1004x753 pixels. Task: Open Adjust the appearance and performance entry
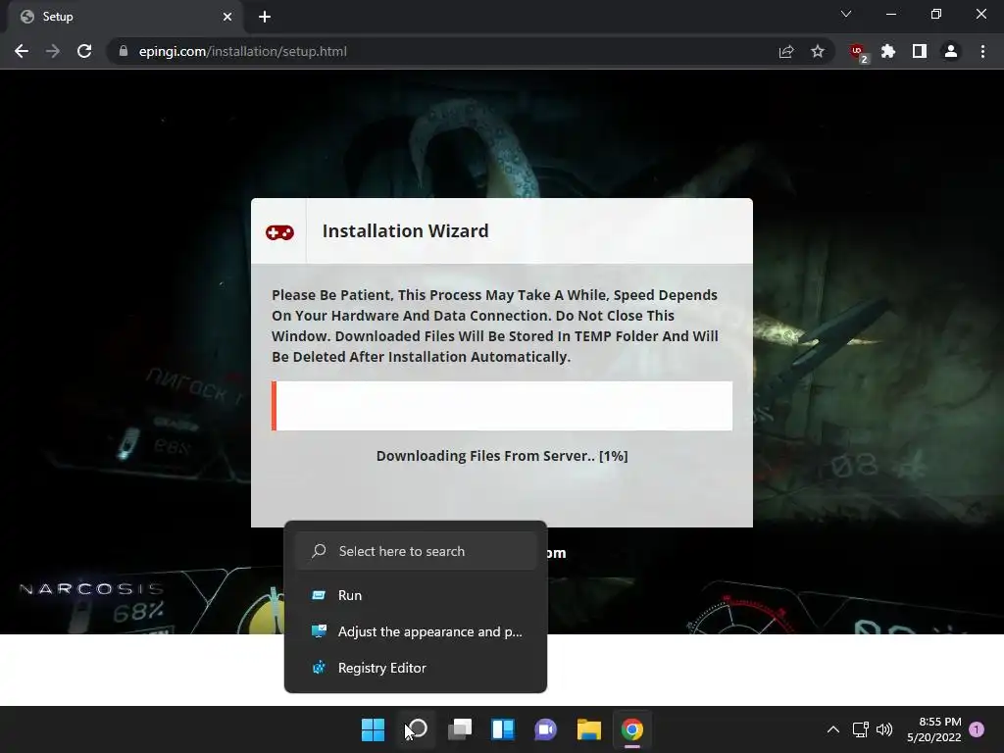point(416,632)
